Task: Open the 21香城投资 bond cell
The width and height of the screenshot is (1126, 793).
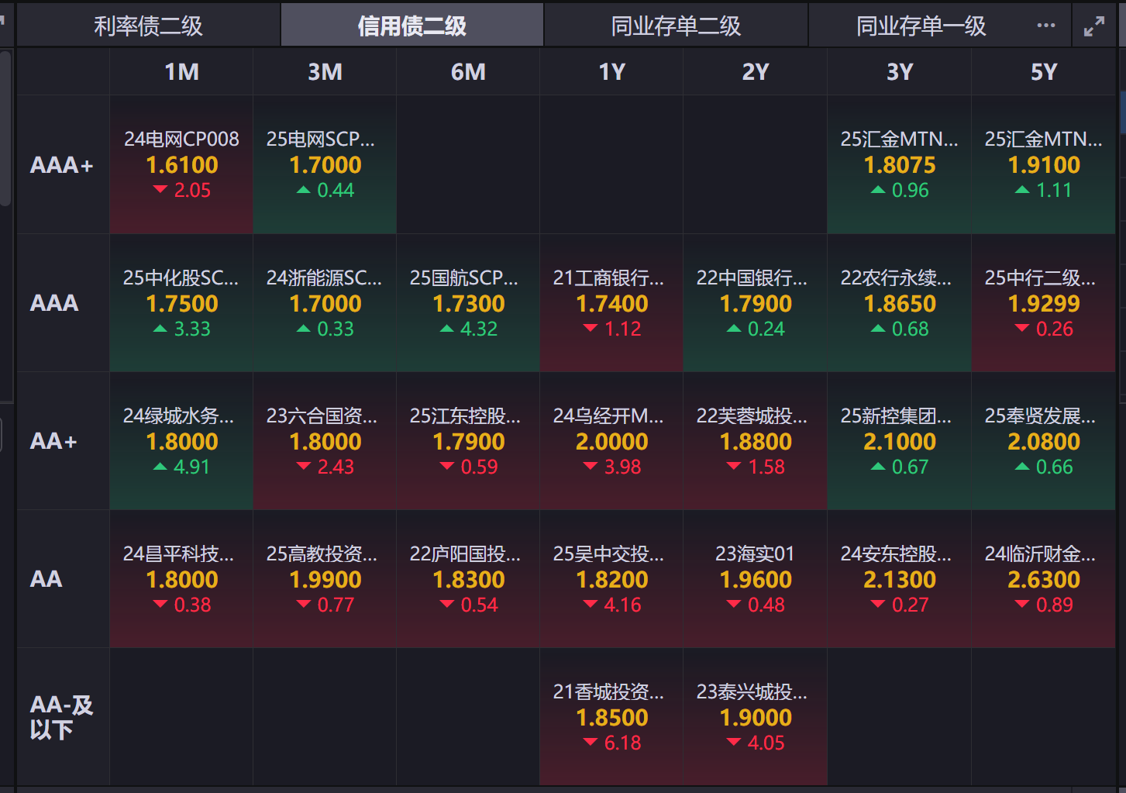Action: (611, 717)
